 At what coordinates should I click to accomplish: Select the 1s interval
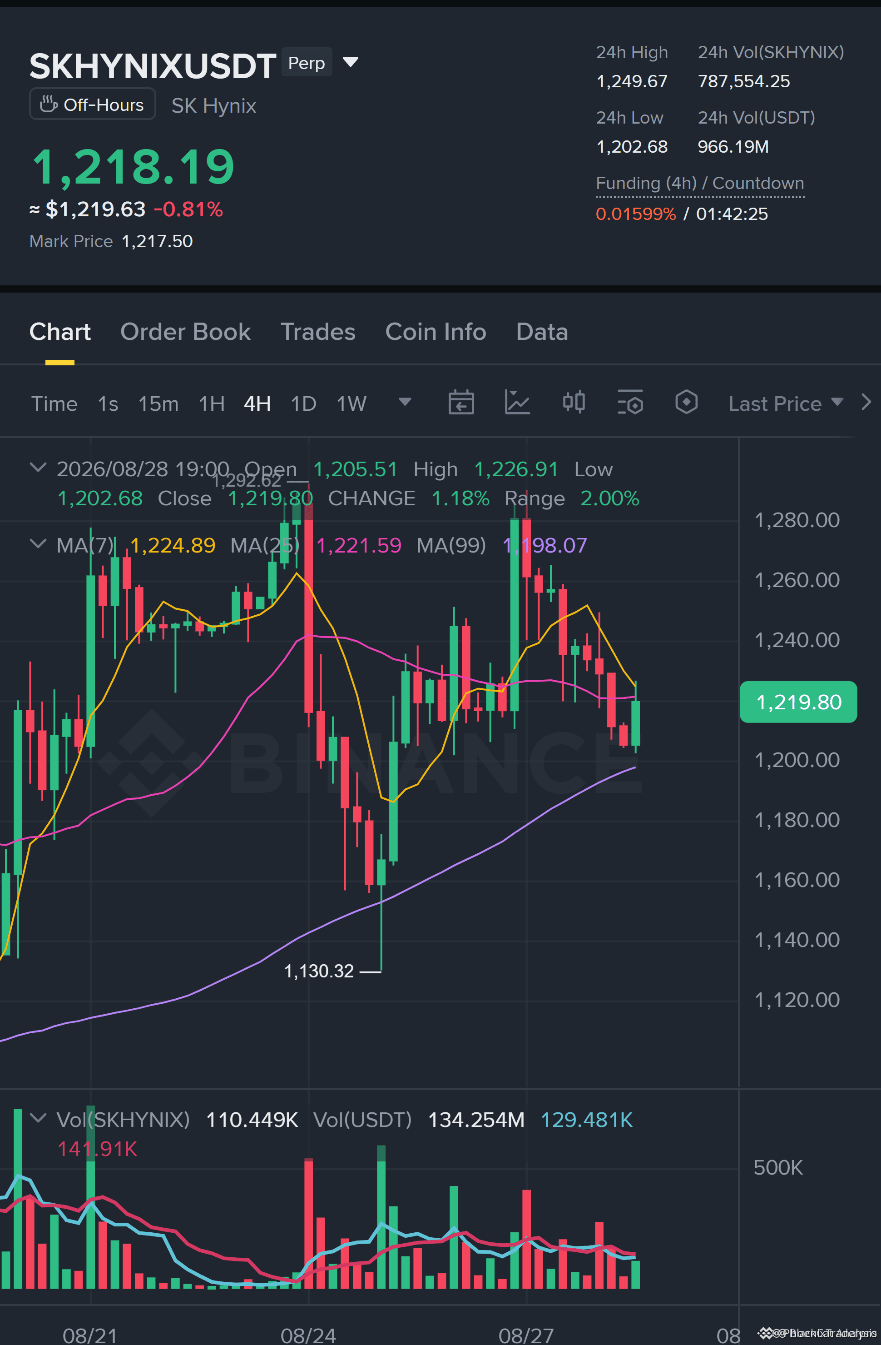(108, 403)
